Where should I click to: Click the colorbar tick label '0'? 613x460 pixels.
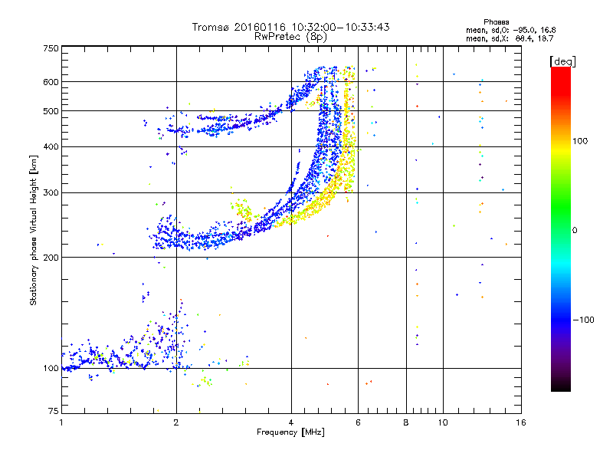click(575, 231)
